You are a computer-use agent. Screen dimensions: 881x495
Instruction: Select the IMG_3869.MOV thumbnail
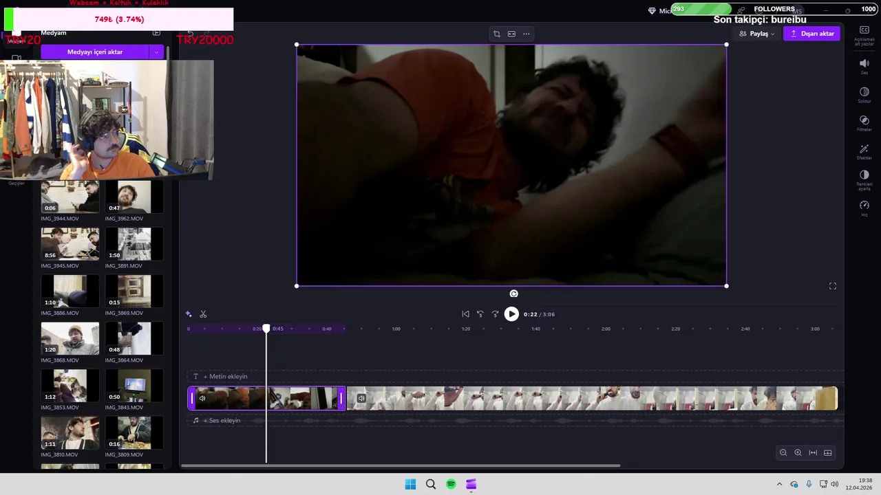(134, 291)
